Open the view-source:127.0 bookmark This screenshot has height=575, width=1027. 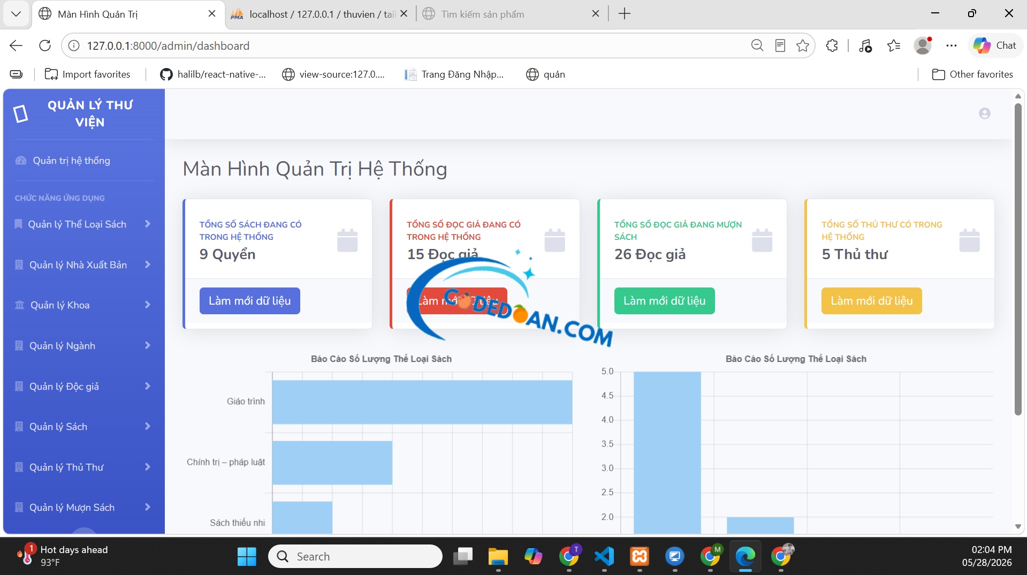[333, 74]
